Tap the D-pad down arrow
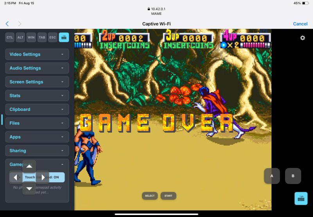Image resolution: width=313 pixels, height=217 pixels. tap(29, 189)
